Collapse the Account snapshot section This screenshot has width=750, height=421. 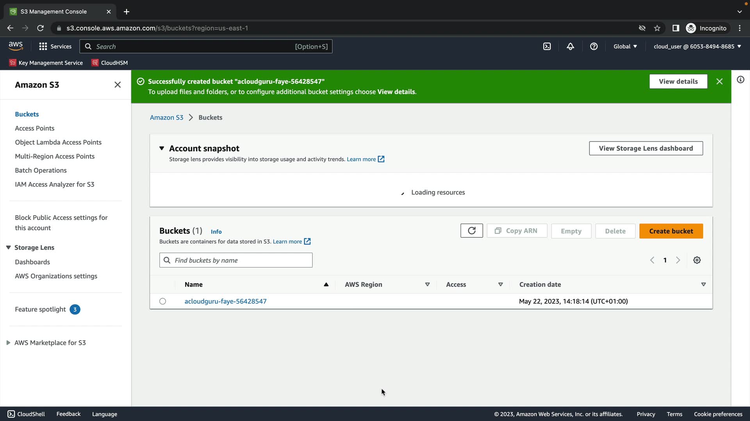point(162,148)
